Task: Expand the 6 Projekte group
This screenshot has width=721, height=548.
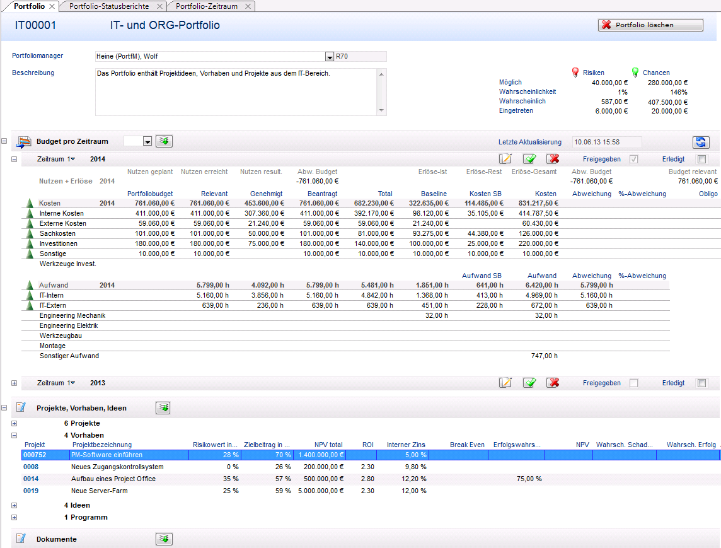Action: (x=14, y=423)
